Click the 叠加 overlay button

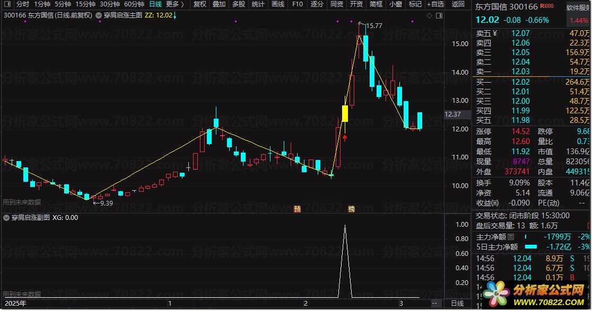coord(219,4)
